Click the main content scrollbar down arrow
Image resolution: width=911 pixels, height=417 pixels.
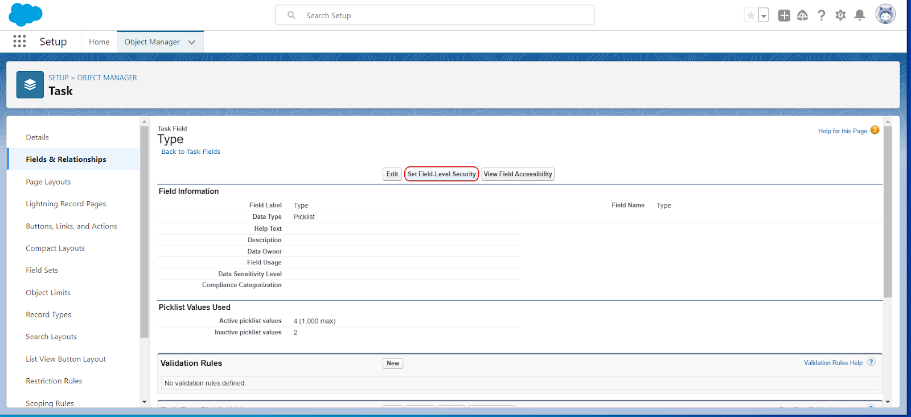click(x=888, y=402)
